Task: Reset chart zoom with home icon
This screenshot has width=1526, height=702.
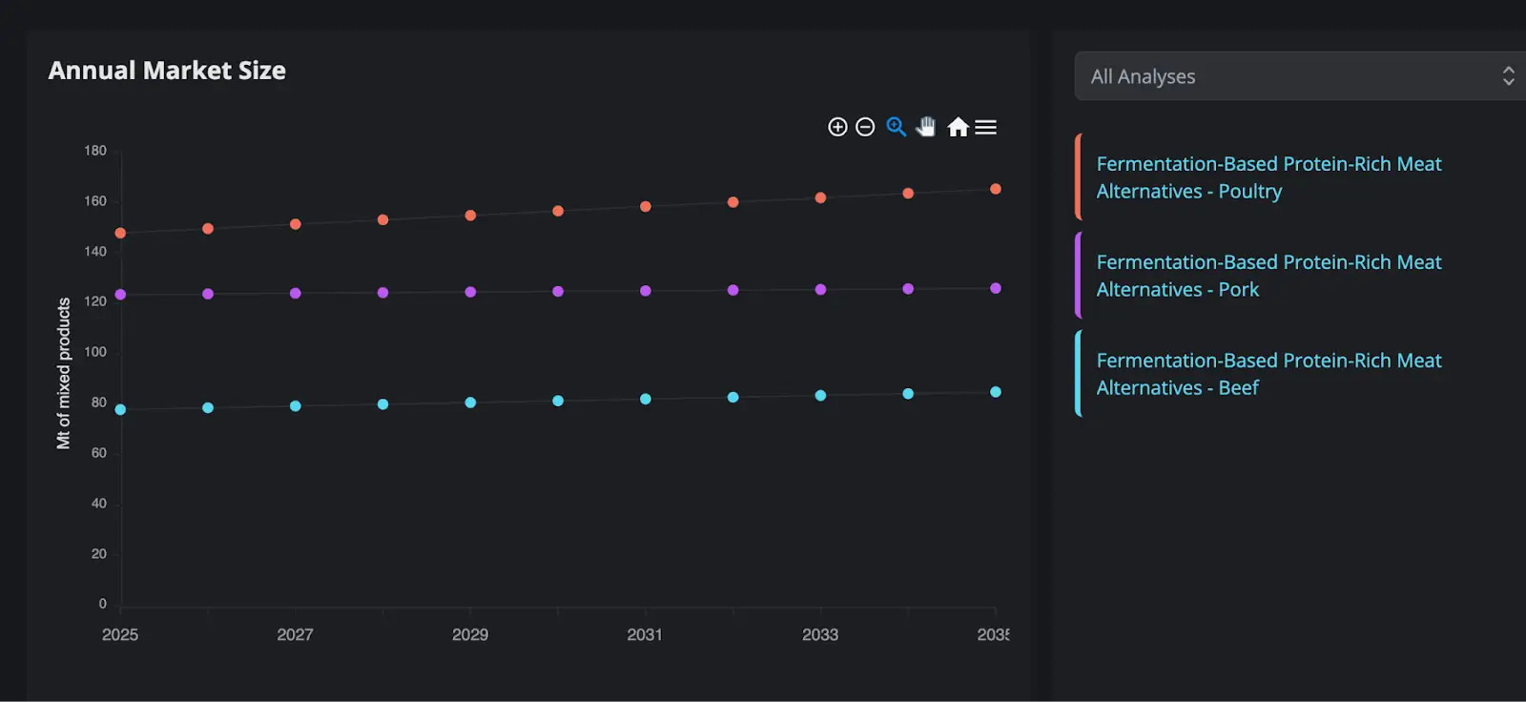Action: 958,127
